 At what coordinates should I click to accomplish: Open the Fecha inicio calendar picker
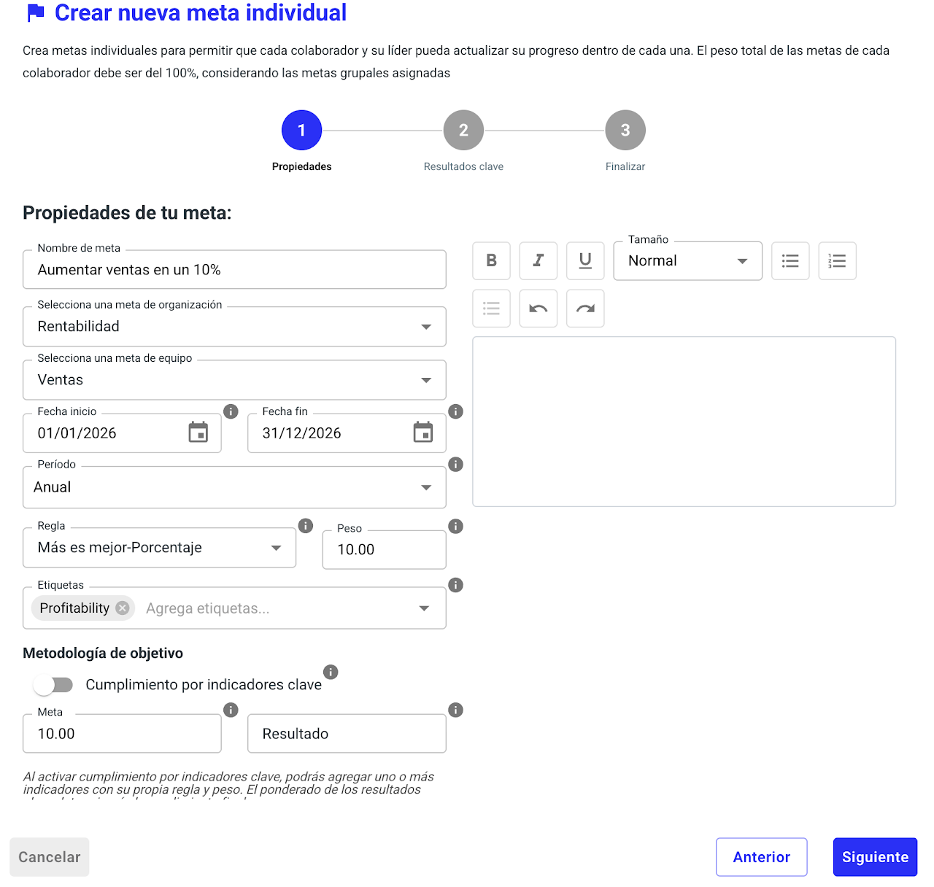[x=198, y=433]
